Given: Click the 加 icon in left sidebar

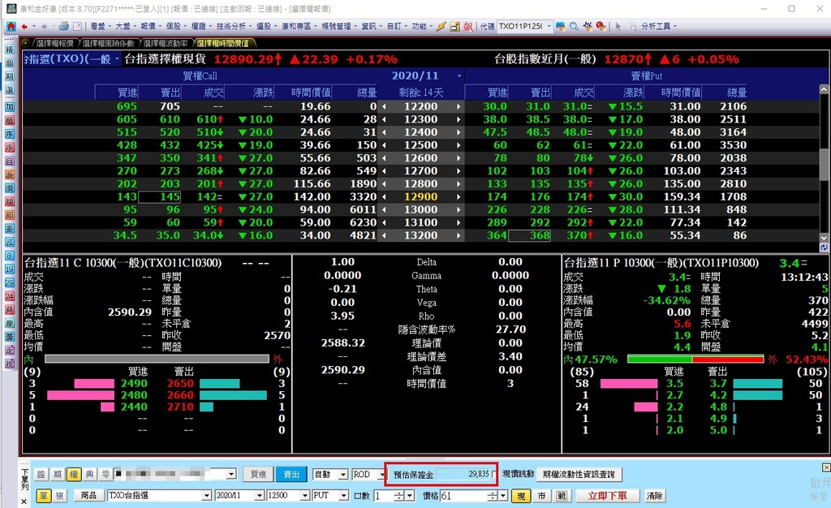Looking at the screenshot, I should [10, 107].
